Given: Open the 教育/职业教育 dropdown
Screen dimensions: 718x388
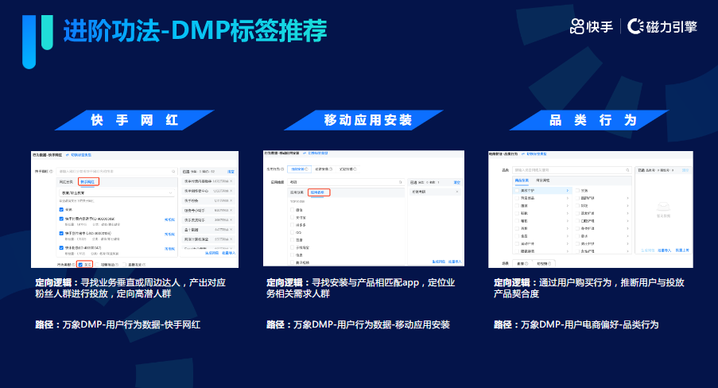Looking at the screenshot, I should point(117,193).
